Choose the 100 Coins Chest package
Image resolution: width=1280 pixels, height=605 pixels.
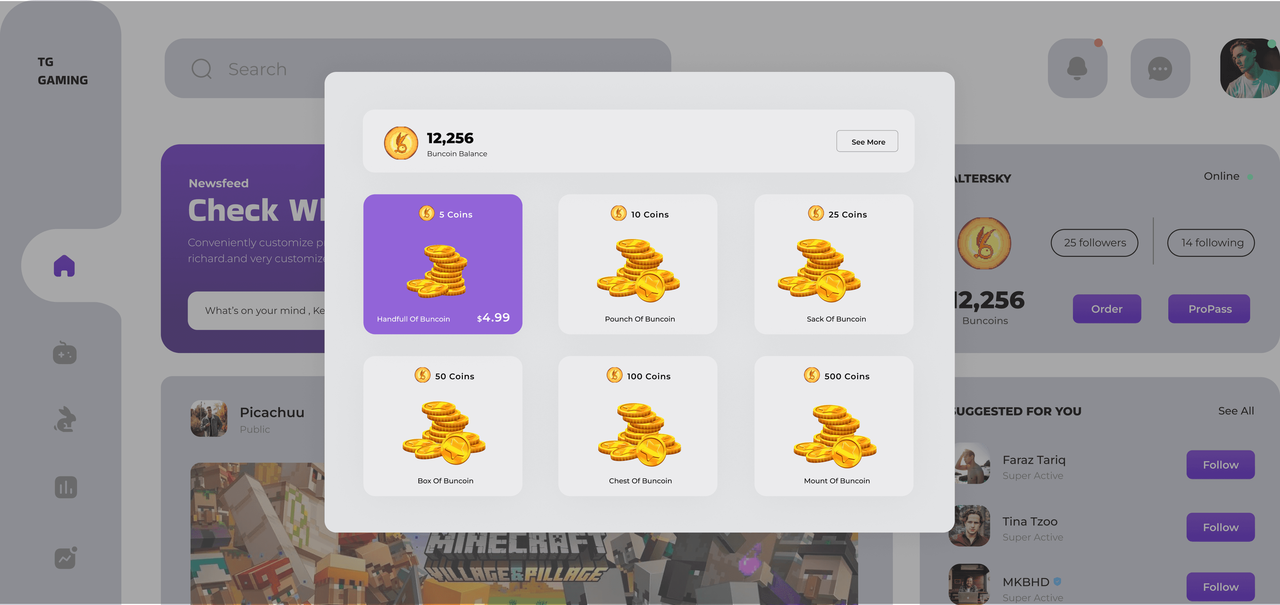638,426
